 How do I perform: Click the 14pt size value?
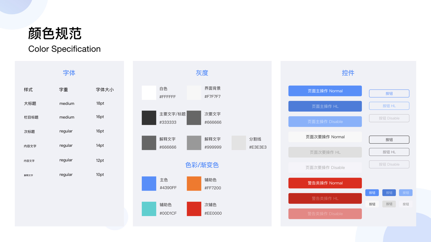pyautogui.click(x=100, y=146)
